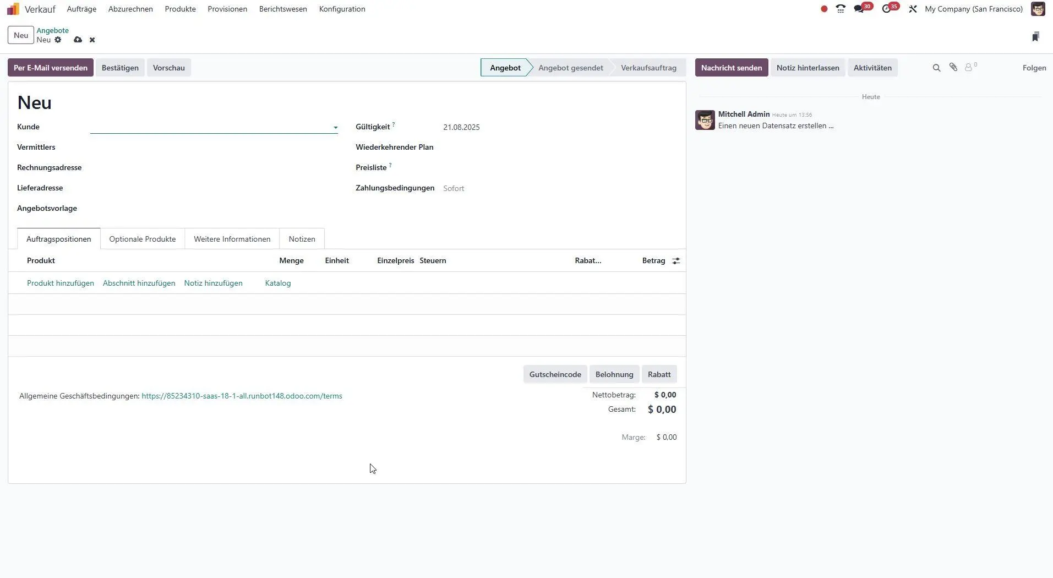Open activities clock icon with badge 35
The width and height of the screenshot is (1053, 578).
pos(886,9)
